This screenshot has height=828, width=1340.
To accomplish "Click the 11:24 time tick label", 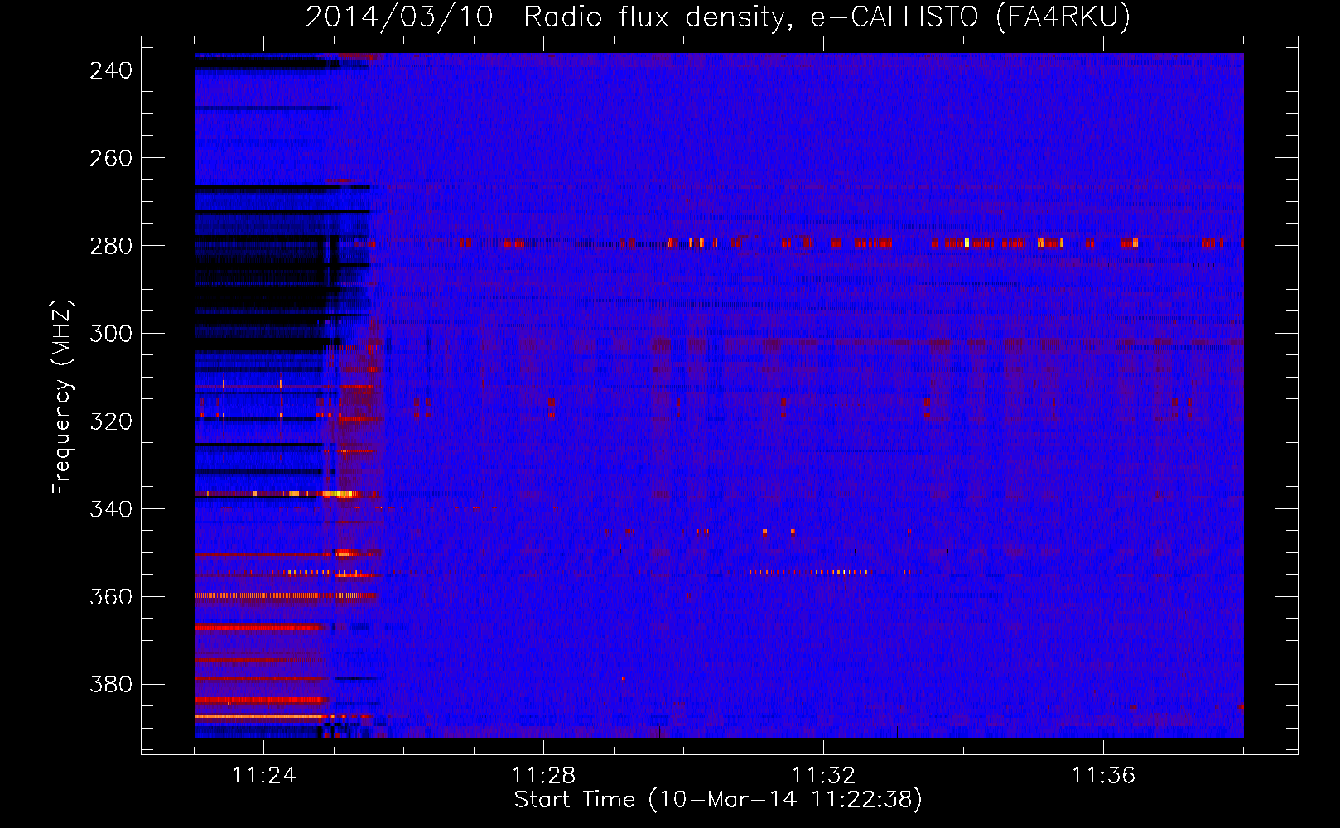I will [x=263, y=776].
